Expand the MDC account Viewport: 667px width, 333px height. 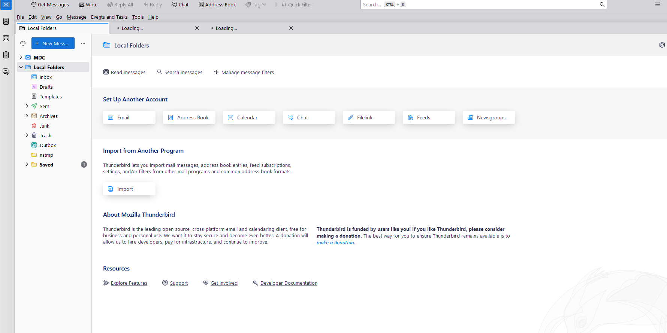tap(21, 58)
